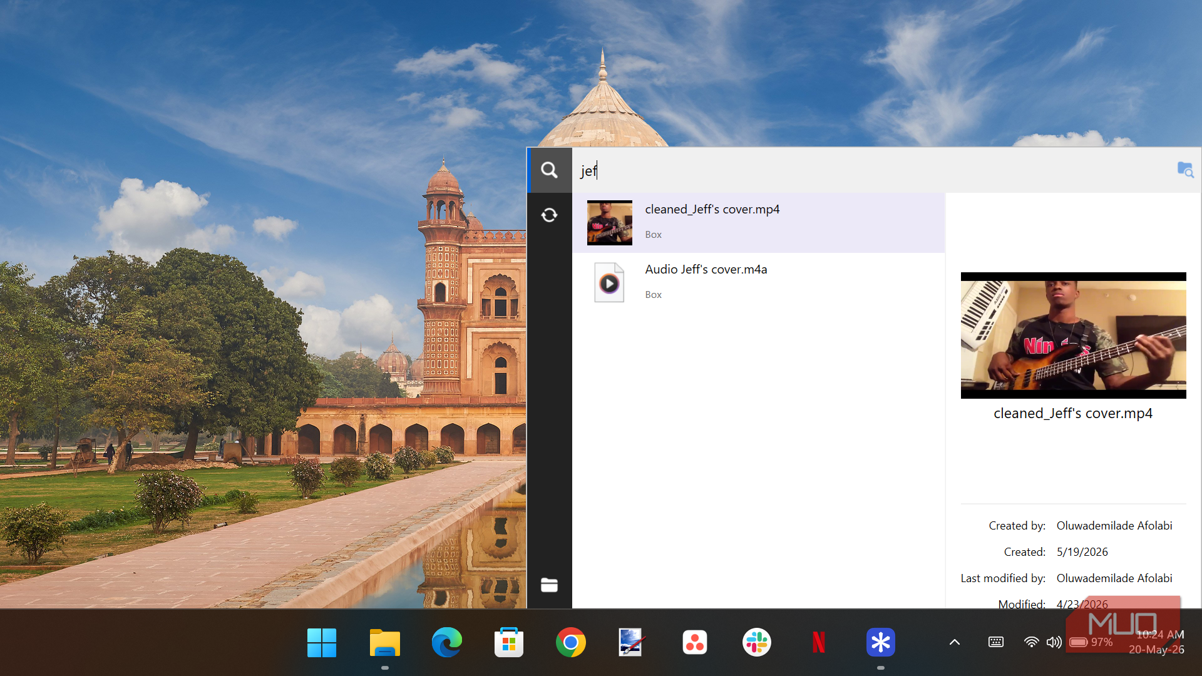Screen dimensions: 1202x676
Task: Click the battery 97% indicator
Action: (1091, 642)
